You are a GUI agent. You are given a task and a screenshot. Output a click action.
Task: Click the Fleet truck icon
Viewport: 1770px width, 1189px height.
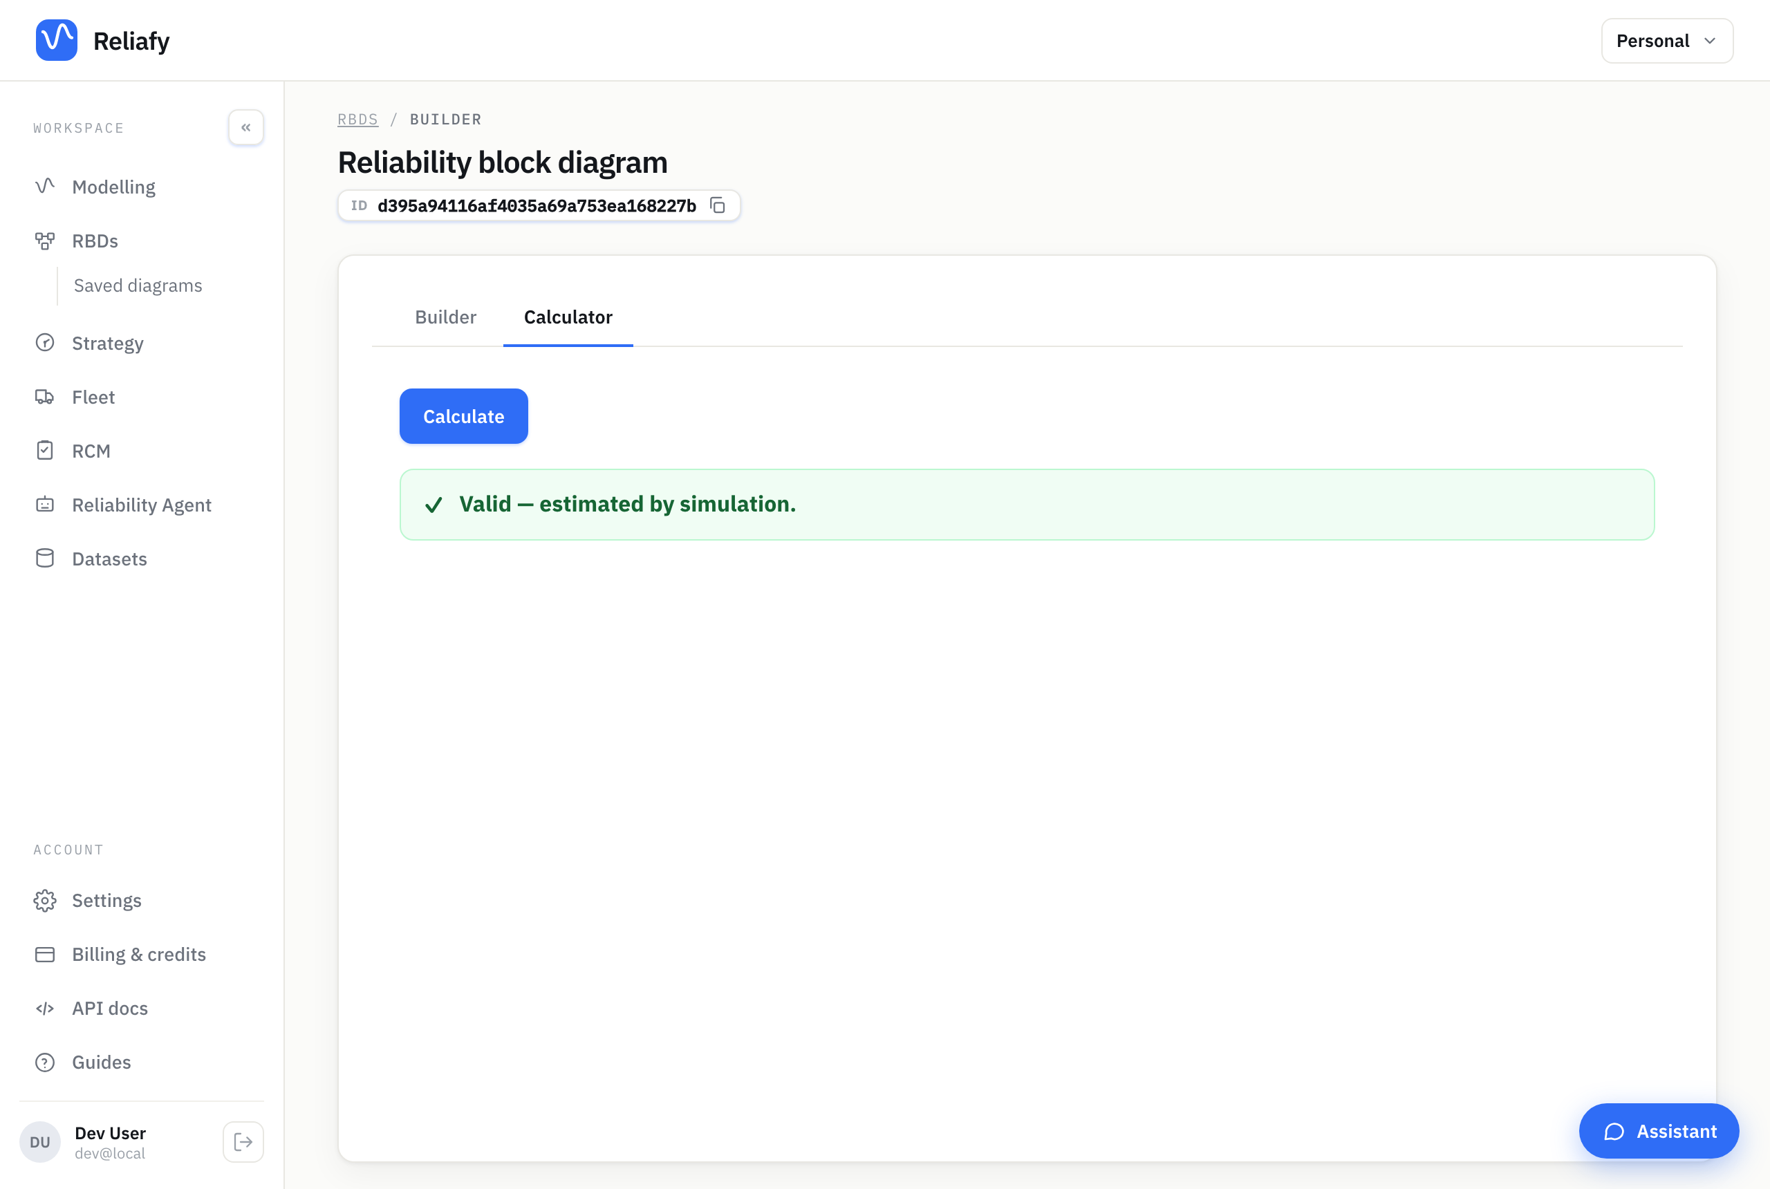tap(45, 397)
